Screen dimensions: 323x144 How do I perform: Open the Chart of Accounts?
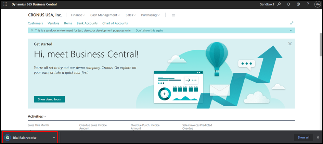click(x=115, y=23)
